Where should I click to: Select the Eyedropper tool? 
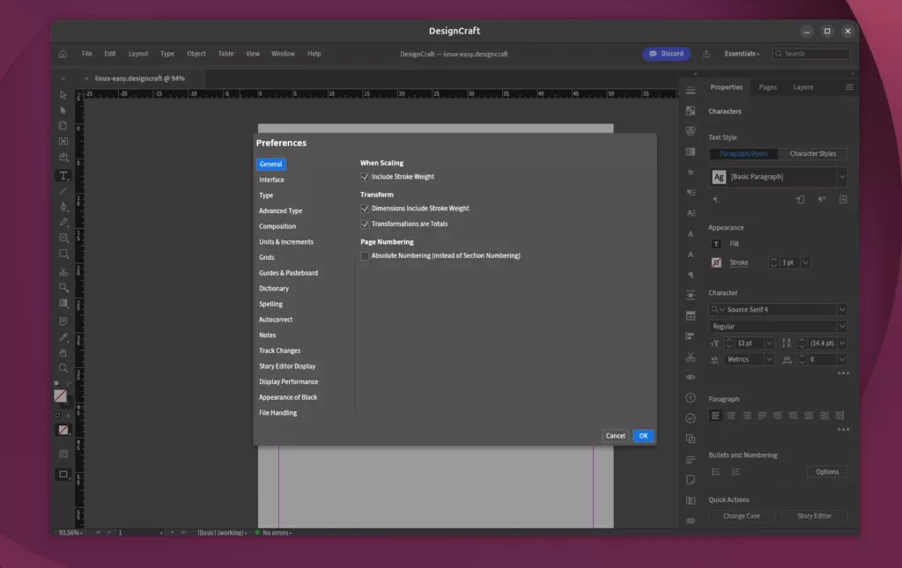click(x=63, y=337)
